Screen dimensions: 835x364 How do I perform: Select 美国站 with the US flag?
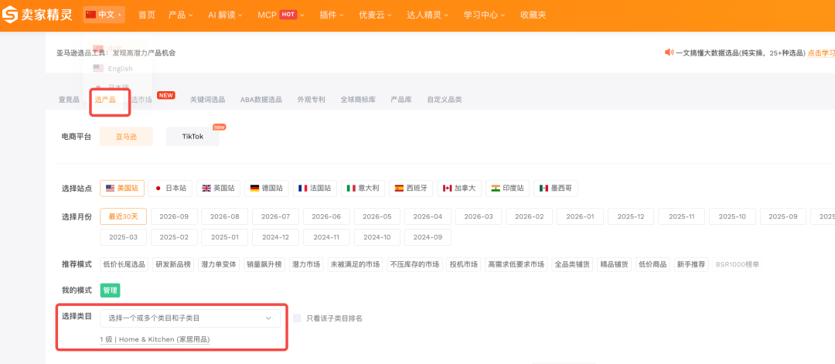(x=122, y=188)
